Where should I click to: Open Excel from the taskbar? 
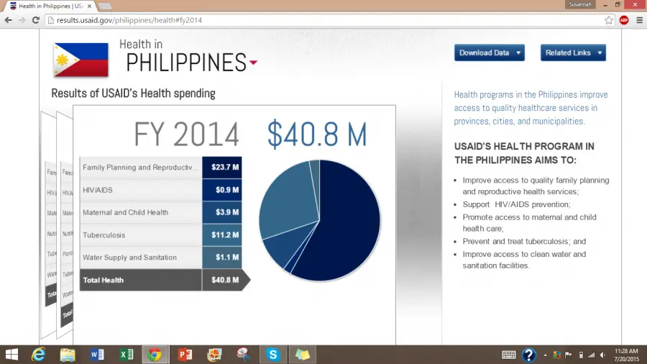(x=127, y=355)
